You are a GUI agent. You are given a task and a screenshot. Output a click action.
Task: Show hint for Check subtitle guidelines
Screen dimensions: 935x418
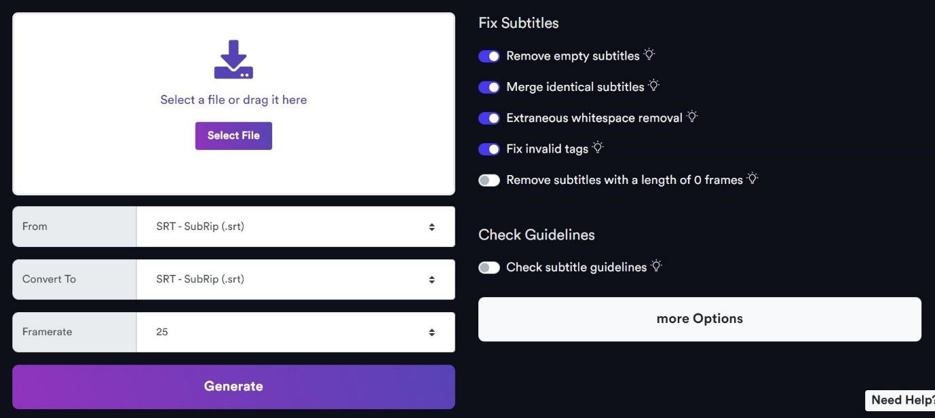pos(656,266)
